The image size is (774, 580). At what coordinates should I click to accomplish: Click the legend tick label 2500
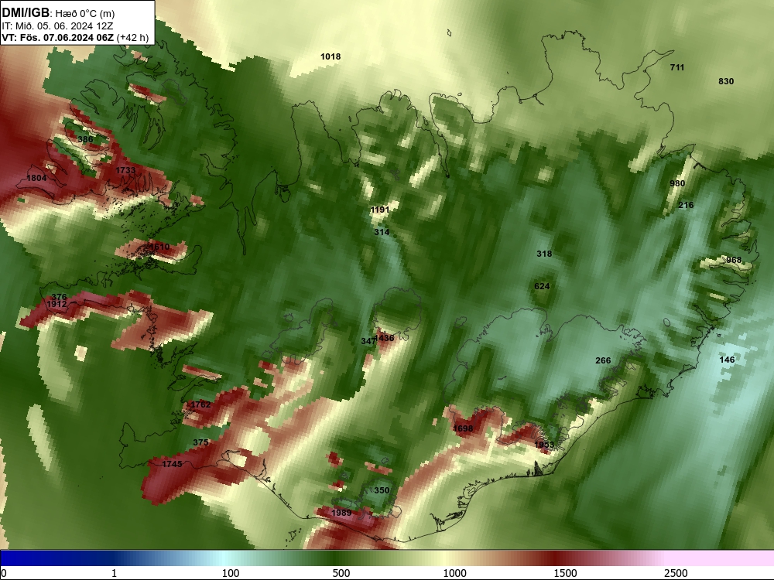[676, 573]
